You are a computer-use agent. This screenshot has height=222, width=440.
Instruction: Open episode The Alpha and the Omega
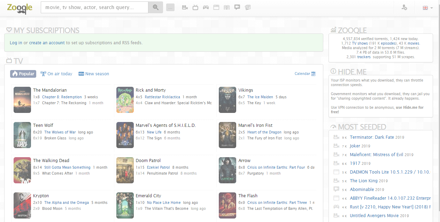(x=67, y=202)
